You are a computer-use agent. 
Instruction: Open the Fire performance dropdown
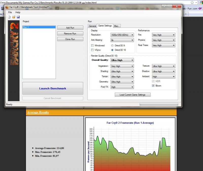(x=163, y=35)
